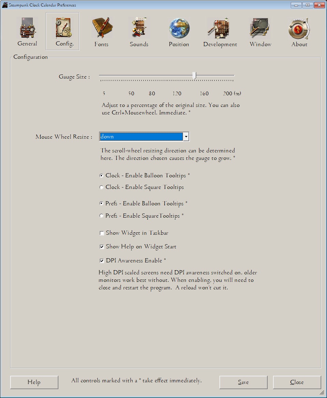The height and width of the screenshot is (398, 327).
Task: Open the Fonts settings page
Action: pyautogui.click(x=101, y=31)
